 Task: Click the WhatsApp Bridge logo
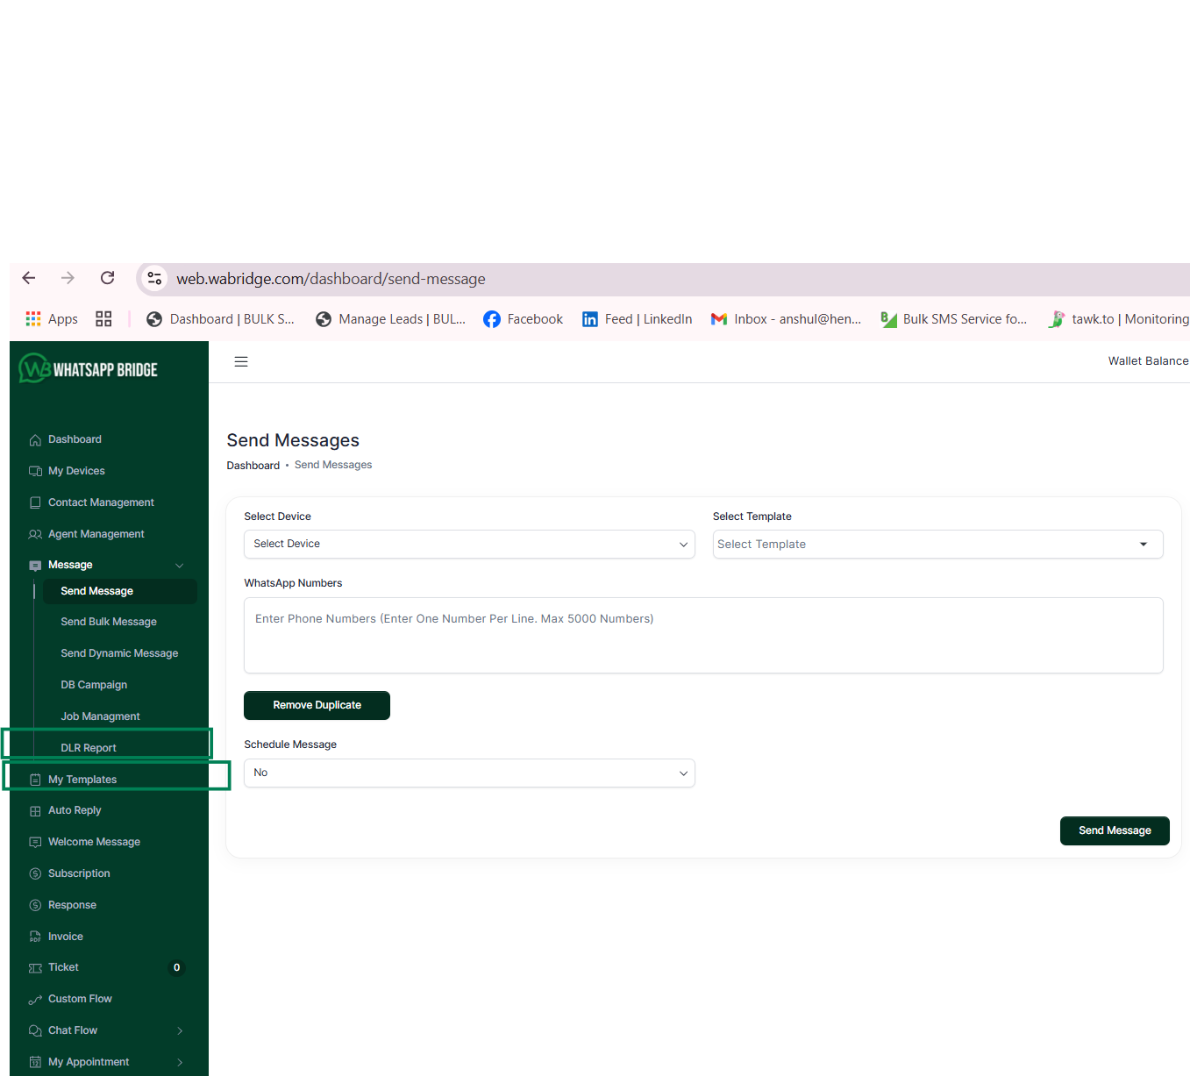(89, 369)
